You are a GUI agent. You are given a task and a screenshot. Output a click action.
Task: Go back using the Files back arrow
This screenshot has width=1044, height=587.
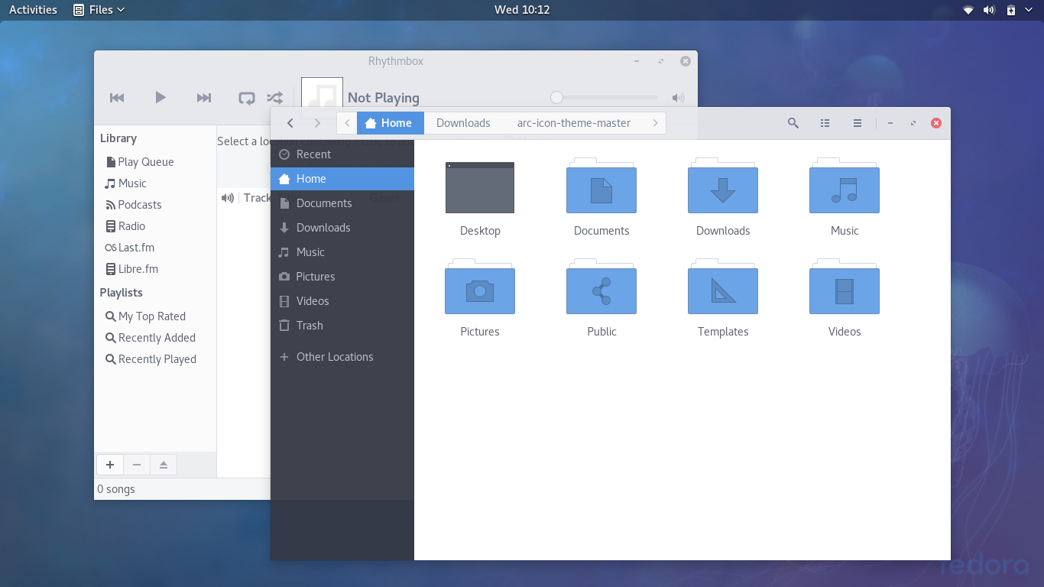click(290, 123)
